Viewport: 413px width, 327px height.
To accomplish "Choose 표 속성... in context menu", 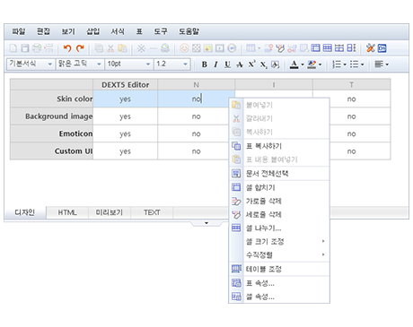I will click(x=279, y=283).
